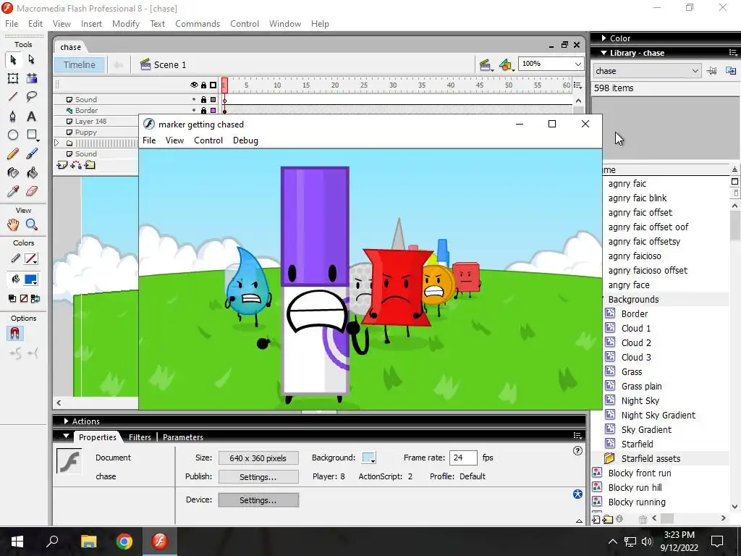Screen dimensions: 741x556
Task: Click the Swap Colors icon
Action: coord(35,298)
